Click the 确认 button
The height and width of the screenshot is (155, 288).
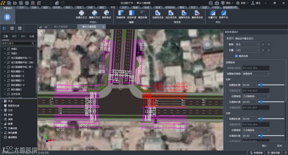click(x=264, y=146)
